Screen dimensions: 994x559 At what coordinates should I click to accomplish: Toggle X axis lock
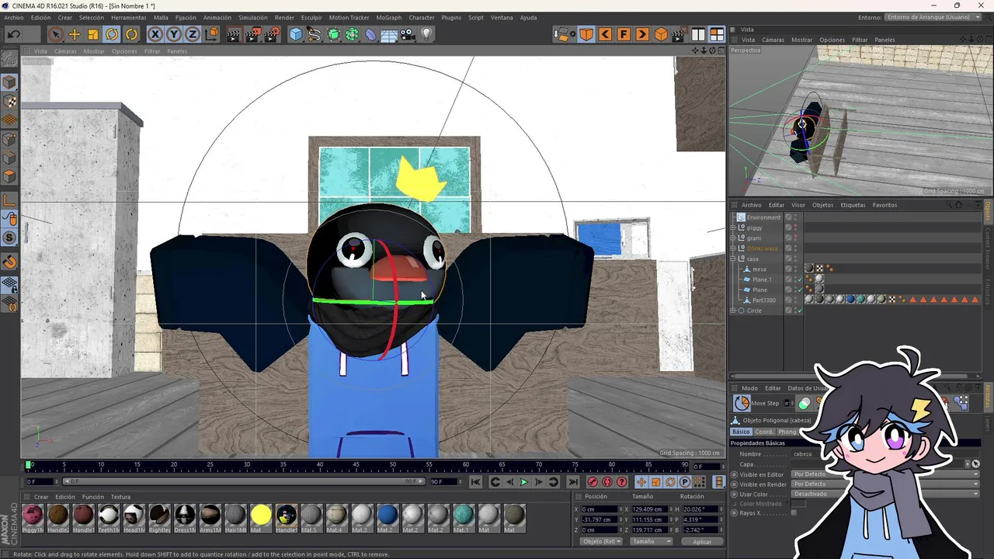click(x=155, y=34)
